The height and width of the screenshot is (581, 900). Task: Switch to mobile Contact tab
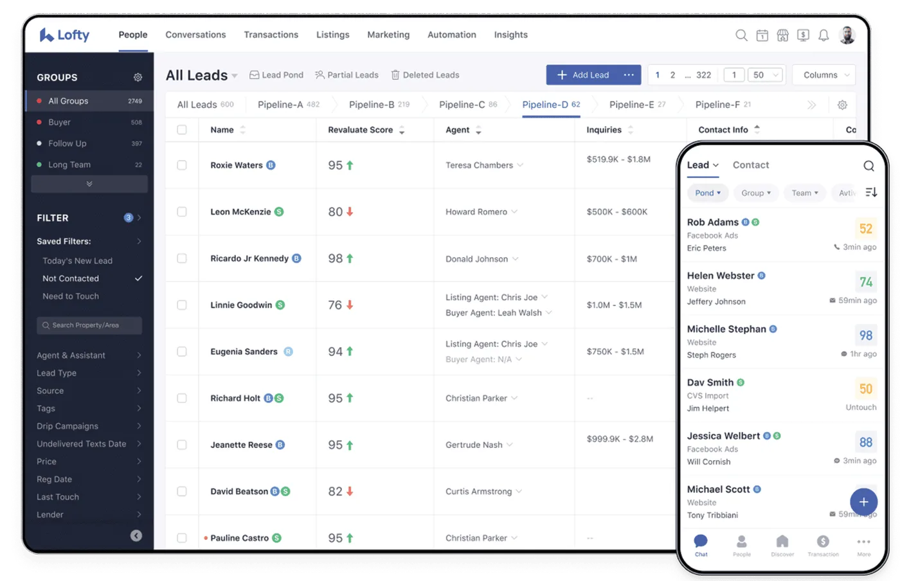751,165
